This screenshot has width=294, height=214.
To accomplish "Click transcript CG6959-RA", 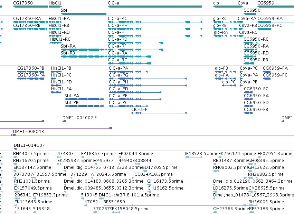I will pyautogui.click(x=270, y=19).
